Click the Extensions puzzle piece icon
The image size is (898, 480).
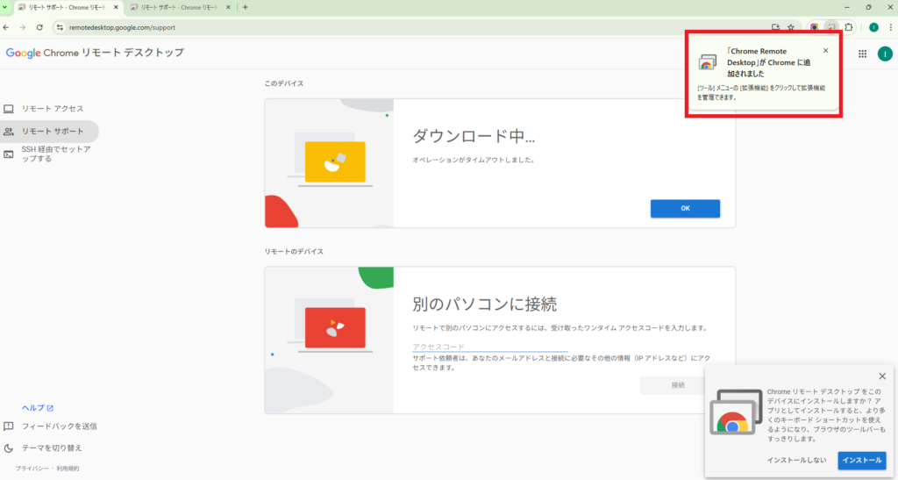tap(848, 27)
